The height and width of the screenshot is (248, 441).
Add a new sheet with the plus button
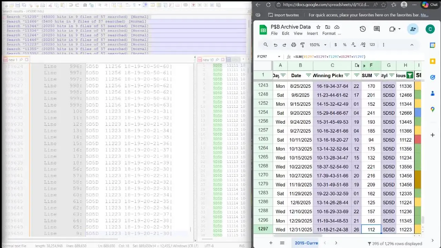click(271, 243)
